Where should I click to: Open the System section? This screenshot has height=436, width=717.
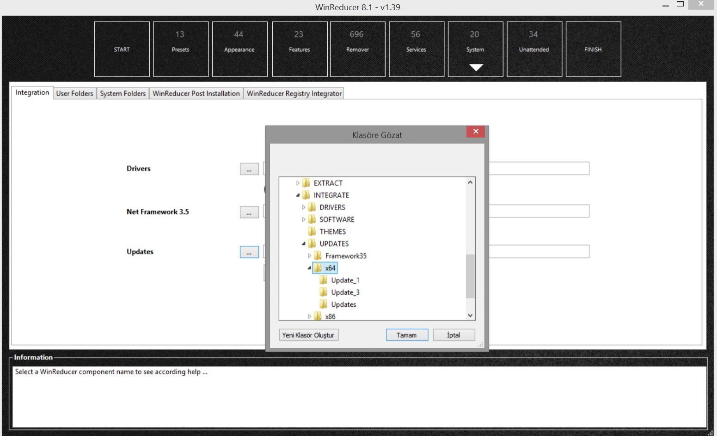pos(476,49)
